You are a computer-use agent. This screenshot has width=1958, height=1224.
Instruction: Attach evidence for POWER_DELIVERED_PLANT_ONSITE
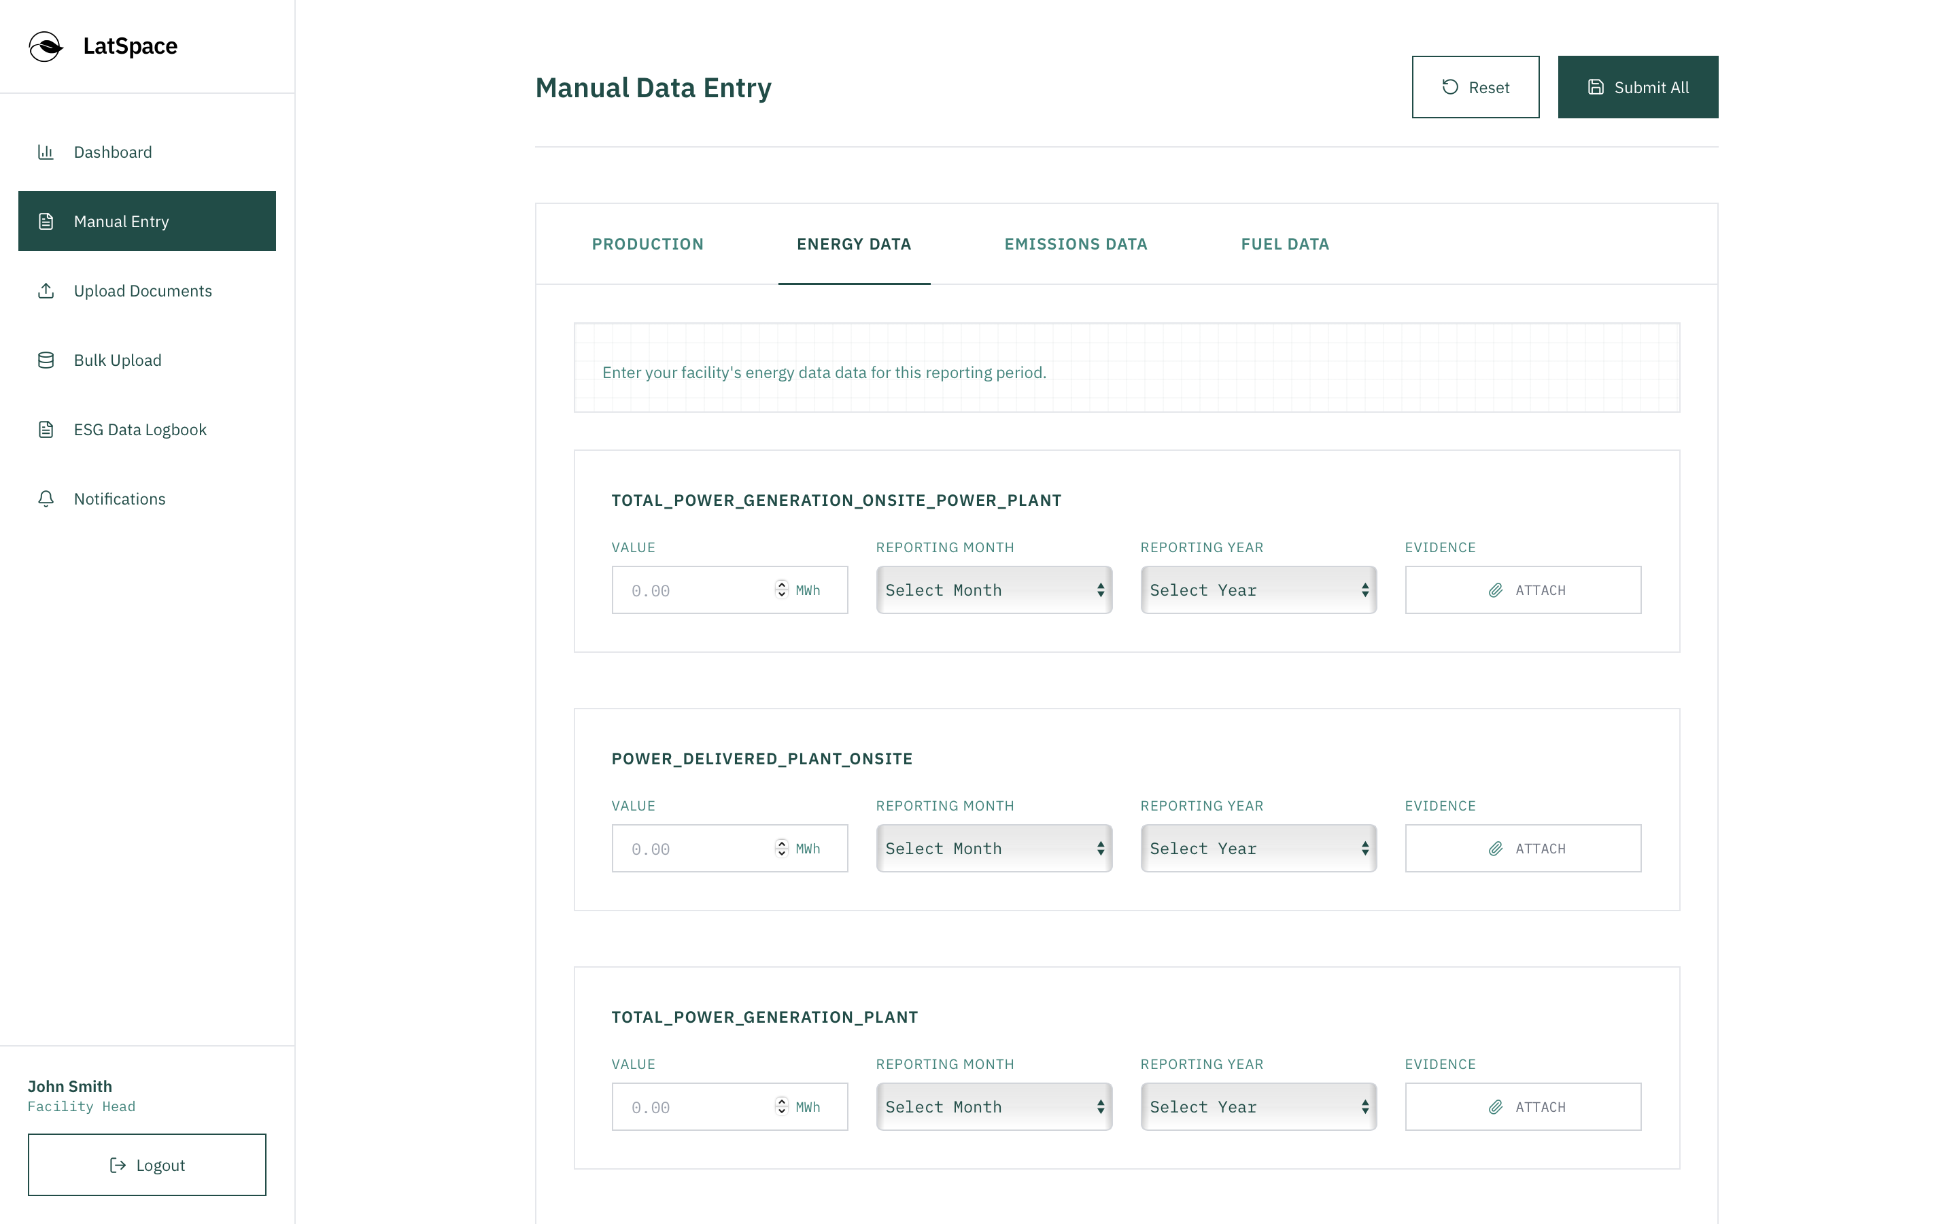pos(1522,847)
